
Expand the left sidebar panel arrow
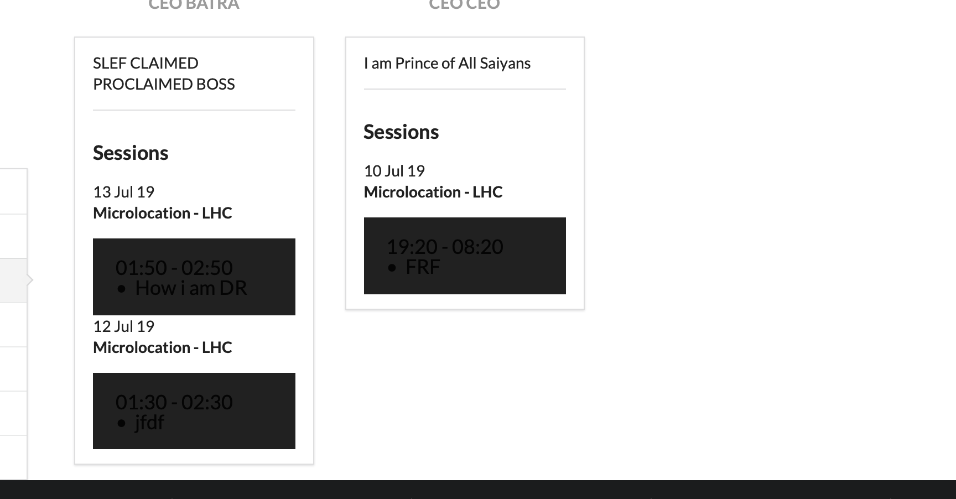tap(30, 280)
